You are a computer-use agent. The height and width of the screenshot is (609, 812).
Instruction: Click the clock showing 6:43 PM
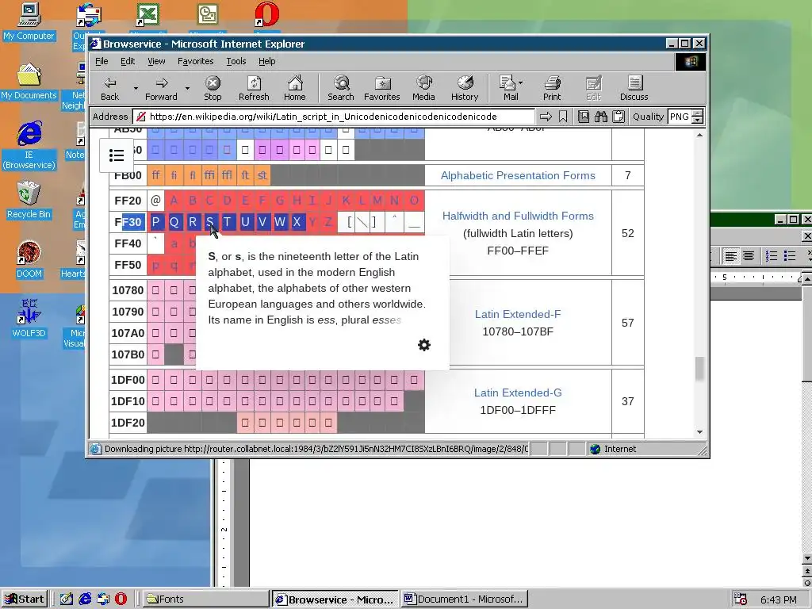tap(779, 599)
